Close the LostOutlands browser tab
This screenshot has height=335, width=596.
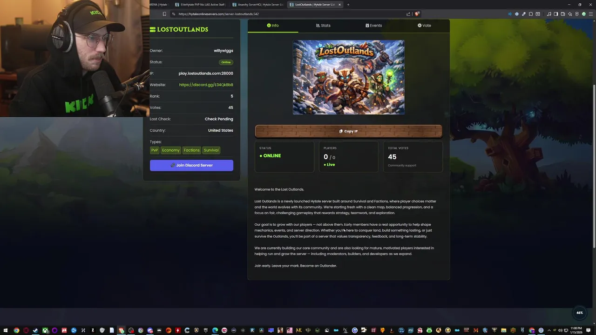(x=339, y=5)
